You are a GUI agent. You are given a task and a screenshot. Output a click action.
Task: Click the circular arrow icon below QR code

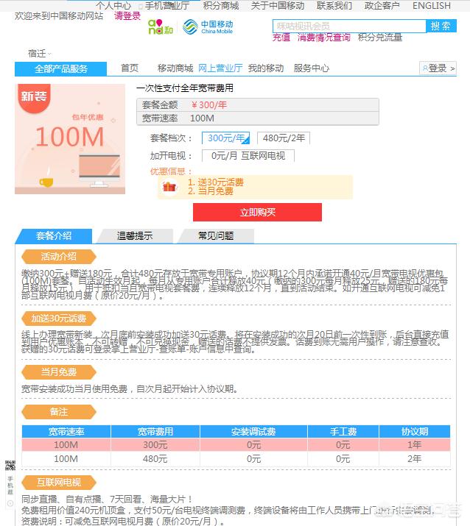click(10, 503)
